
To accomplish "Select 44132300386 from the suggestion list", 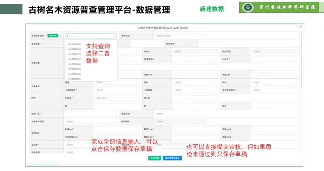I will 74,44.
